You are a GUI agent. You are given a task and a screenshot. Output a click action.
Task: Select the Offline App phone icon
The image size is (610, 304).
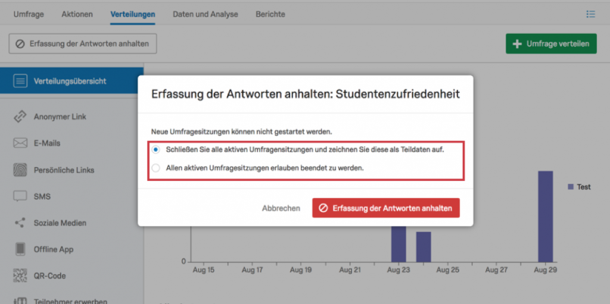tap(20, 249)
